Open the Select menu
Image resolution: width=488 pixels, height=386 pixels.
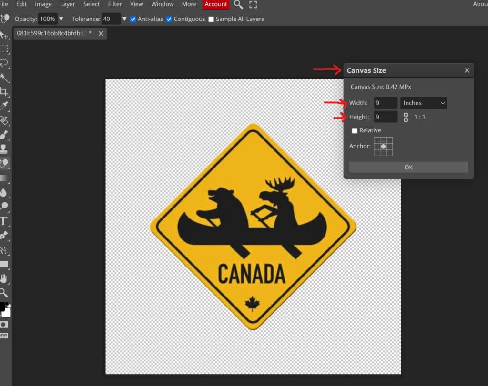(91, 4)
